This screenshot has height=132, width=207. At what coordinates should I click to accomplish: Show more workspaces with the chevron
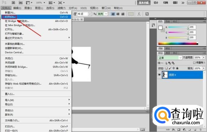(183, 3)
